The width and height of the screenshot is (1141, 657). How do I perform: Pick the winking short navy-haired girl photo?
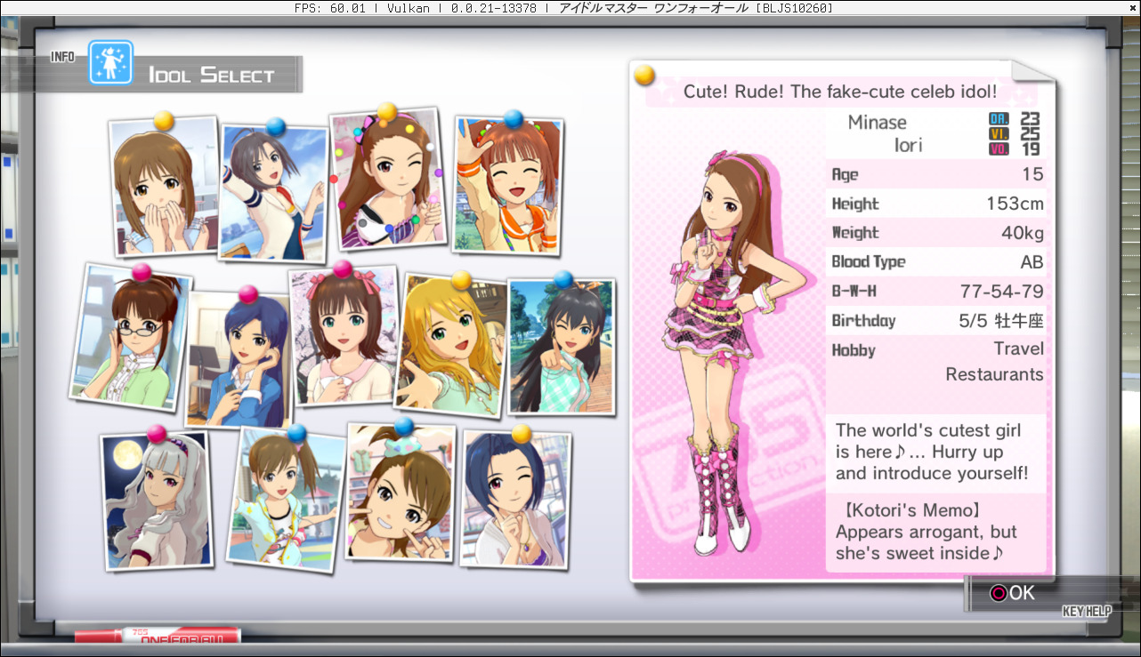(x=515, y=499)
